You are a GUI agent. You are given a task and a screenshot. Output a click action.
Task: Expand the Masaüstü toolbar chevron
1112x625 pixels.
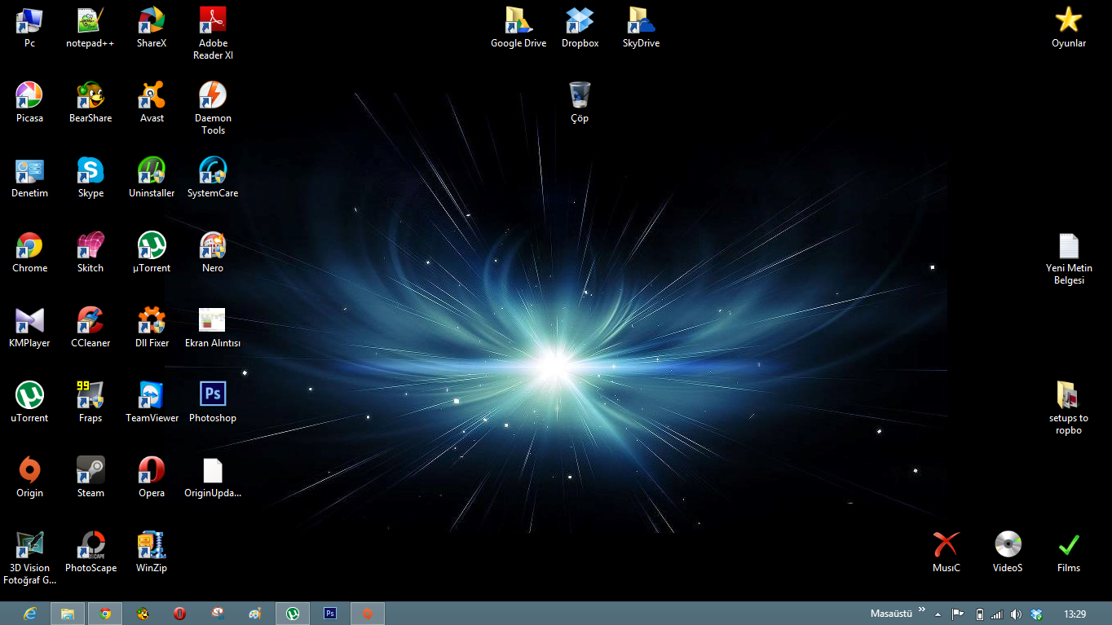click(922, 610)
